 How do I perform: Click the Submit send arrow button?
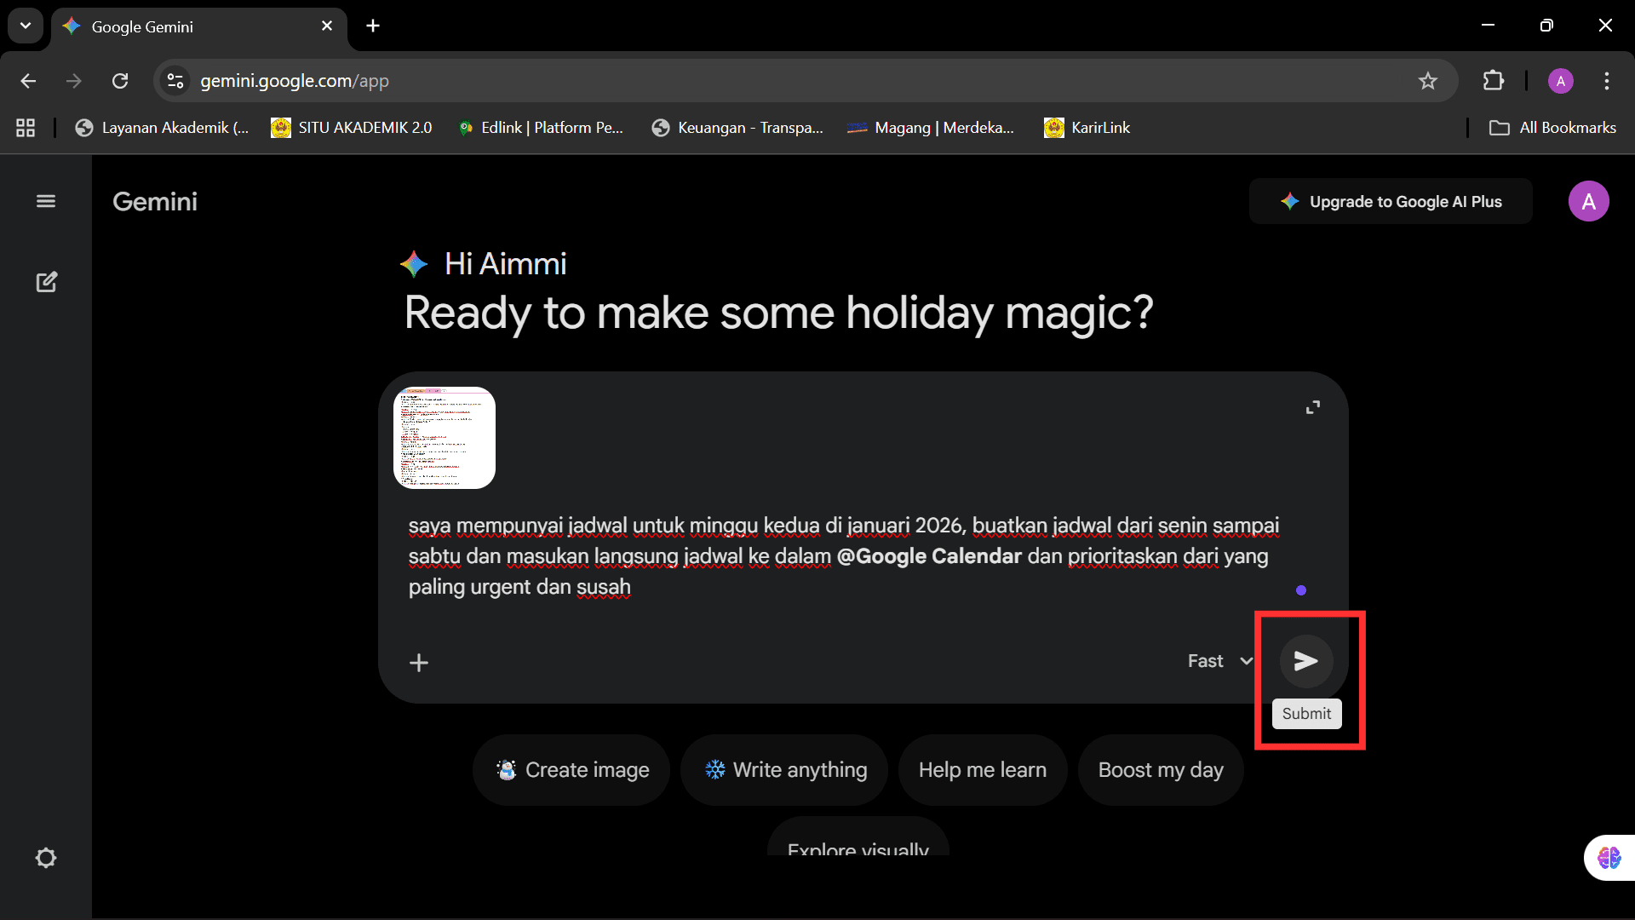click(x=1305, y=661)
